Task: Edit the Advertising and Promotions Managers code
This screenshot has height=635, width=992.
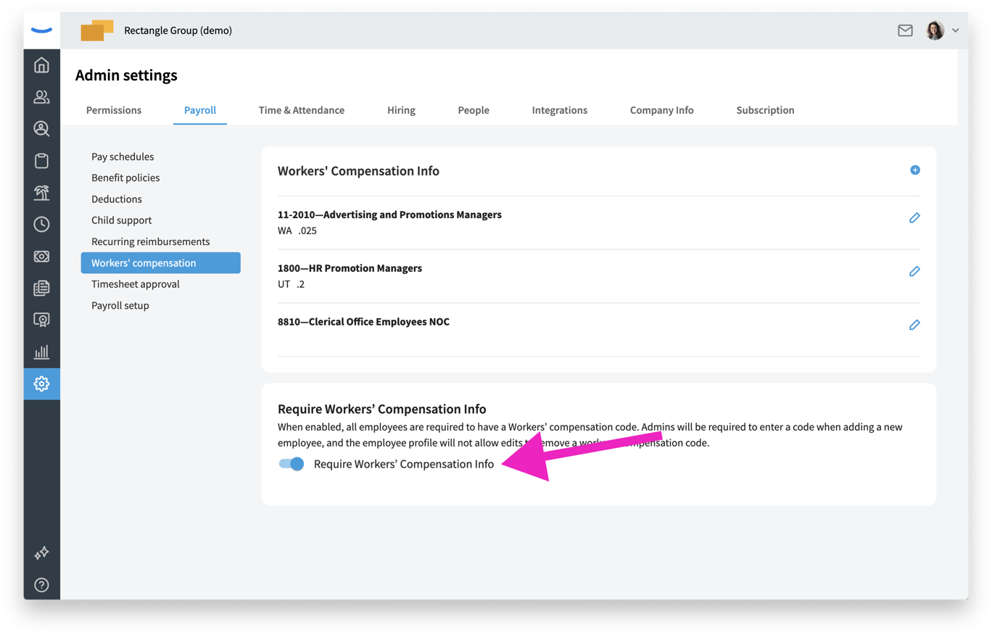Action: (x=914, y=218)
